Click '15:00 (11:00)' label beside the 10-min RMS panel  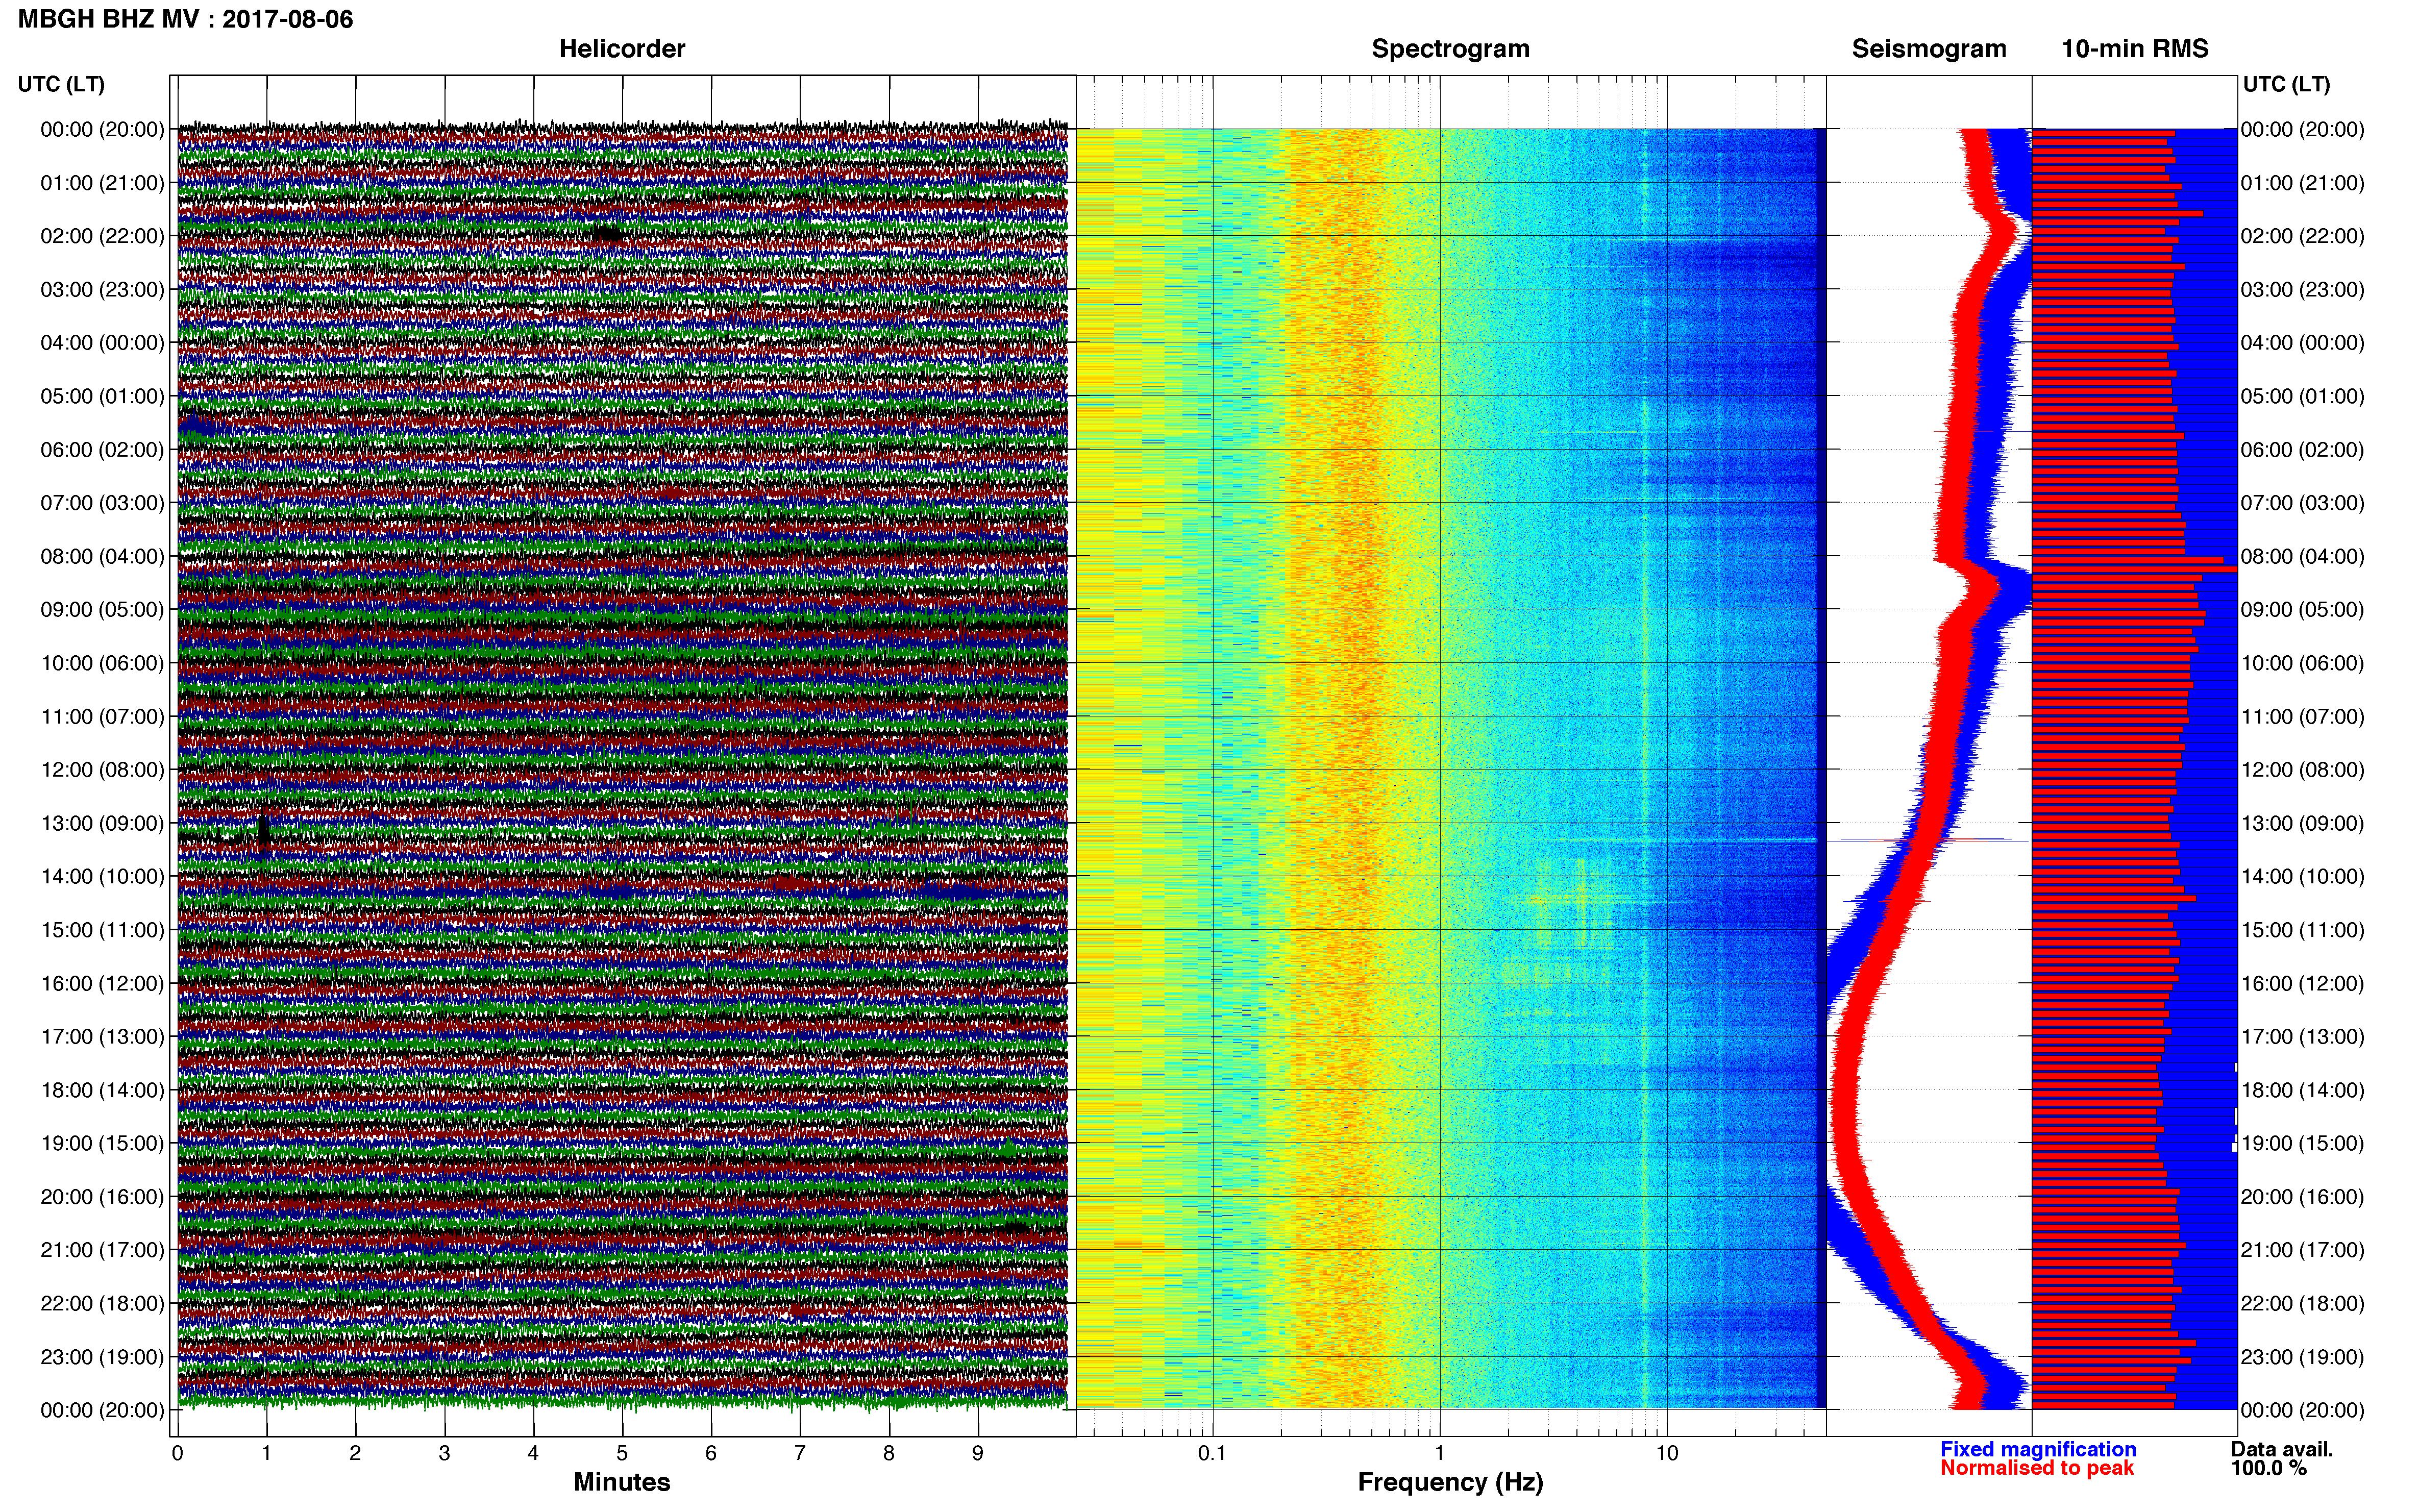point(2302,930)
